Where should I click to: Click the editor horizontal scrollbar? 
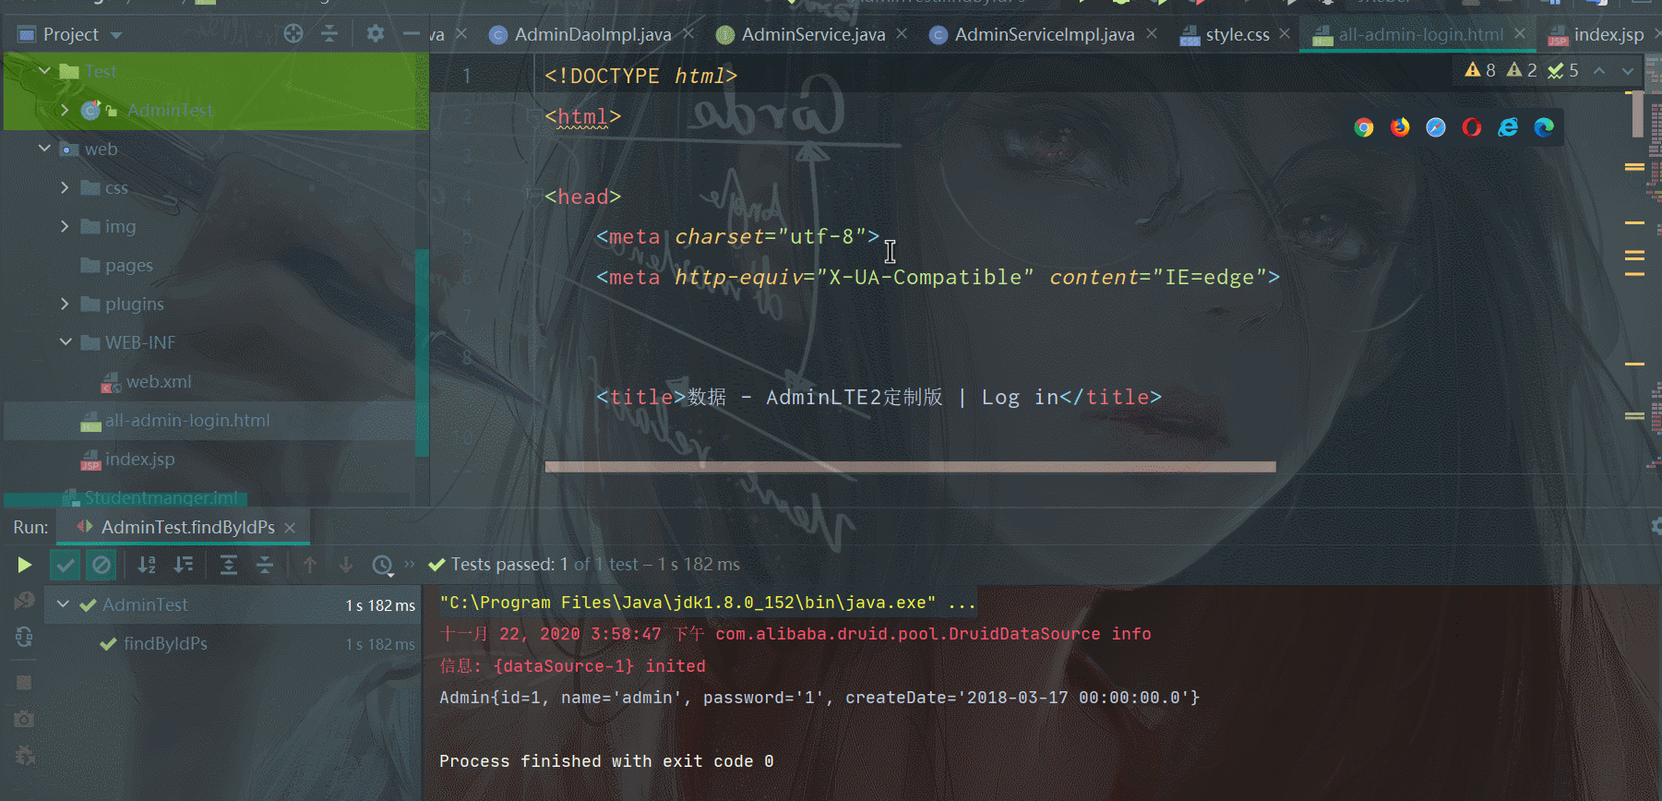911,467
